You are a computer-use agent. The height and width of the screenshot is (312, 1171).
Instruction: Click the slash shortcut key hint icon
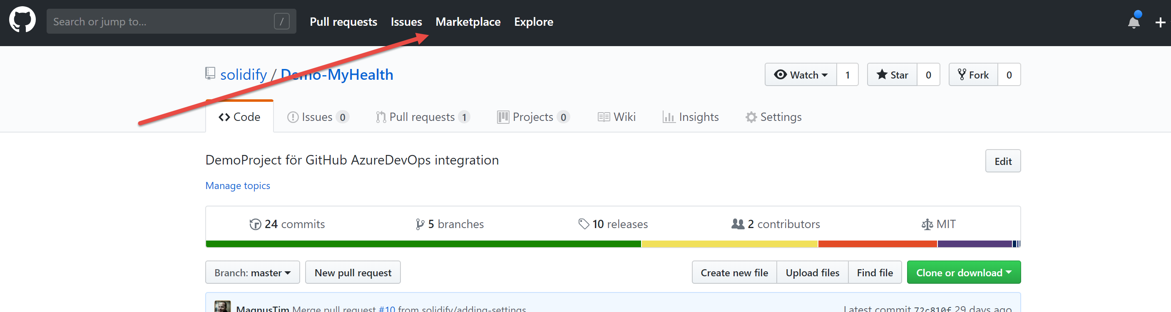pyautogui.click(x=281, y=21)
